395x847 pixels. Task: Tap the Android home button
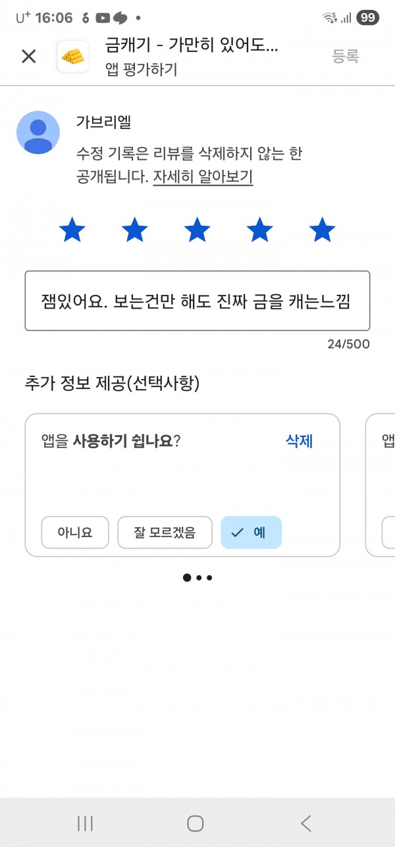pos(196,823)
